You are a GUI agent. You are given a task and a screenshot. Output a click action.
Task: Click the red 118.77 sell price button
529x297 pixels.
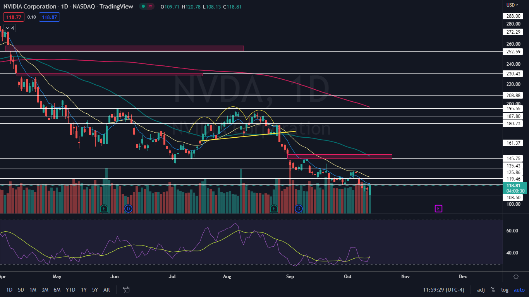tap(14, 17)
